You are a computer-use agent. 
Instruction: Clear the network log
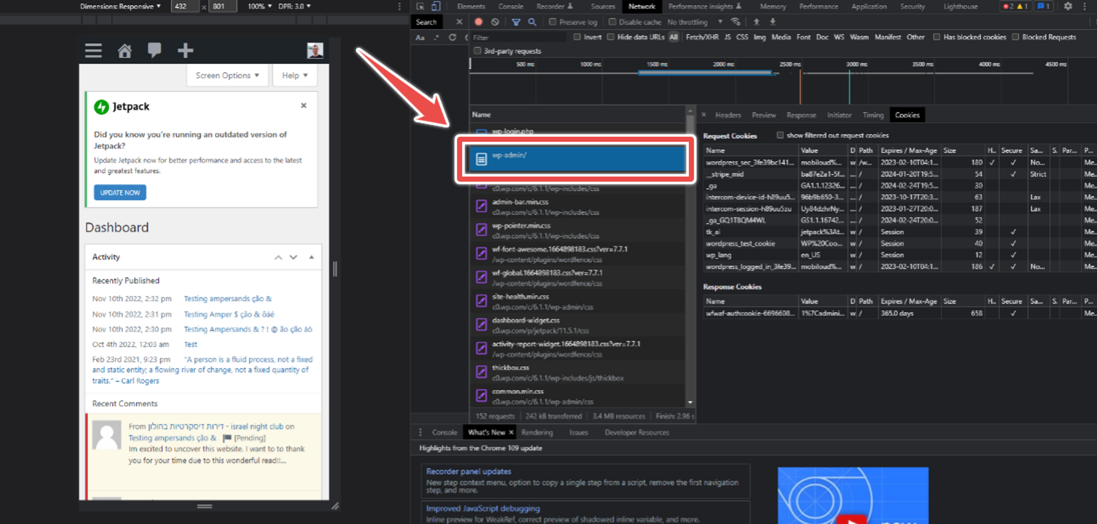(x=495, y=22)
